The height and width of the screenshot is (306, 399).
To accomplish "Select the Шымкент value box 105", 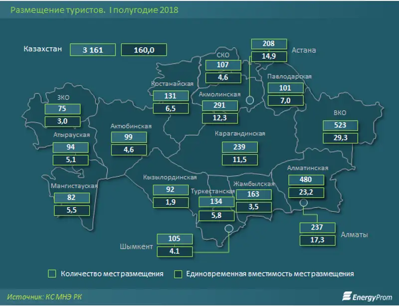I will click(175, 239).
